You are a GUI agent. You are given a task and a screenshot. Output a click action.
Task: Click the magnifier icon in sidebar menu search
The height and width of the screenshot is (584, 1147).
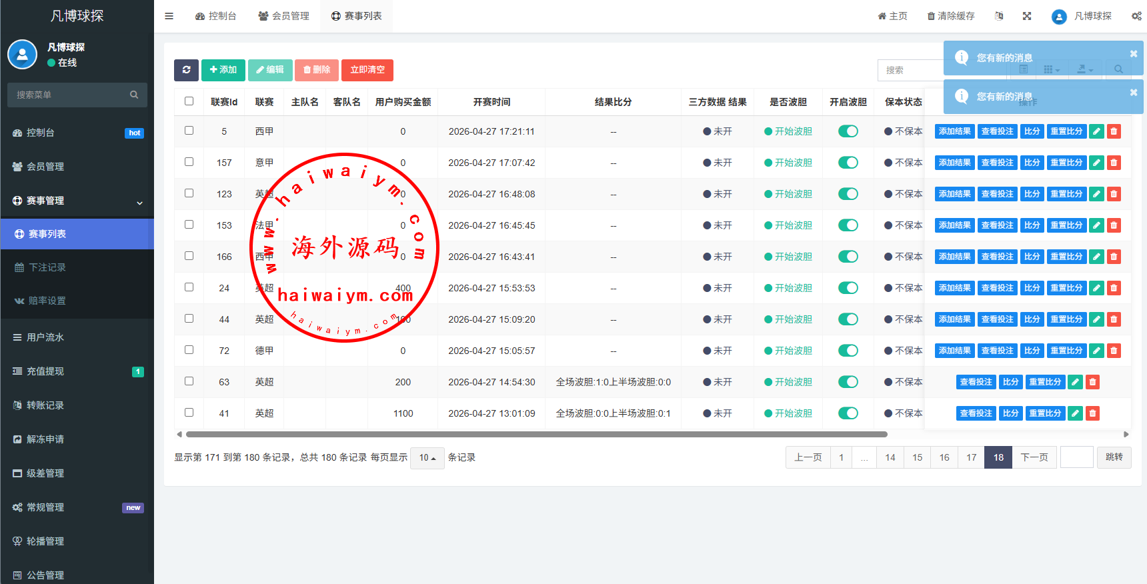point(134,95)
